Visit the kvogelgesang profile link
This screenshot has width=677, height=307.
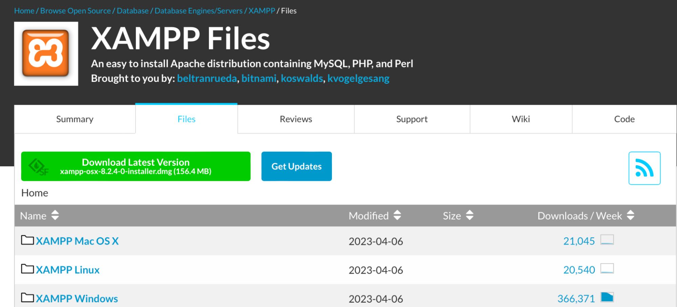358,78
